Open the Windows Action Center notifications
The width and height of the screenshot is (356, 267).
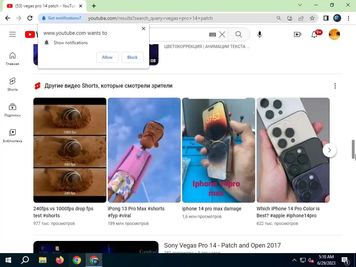[x=345, y=260]
